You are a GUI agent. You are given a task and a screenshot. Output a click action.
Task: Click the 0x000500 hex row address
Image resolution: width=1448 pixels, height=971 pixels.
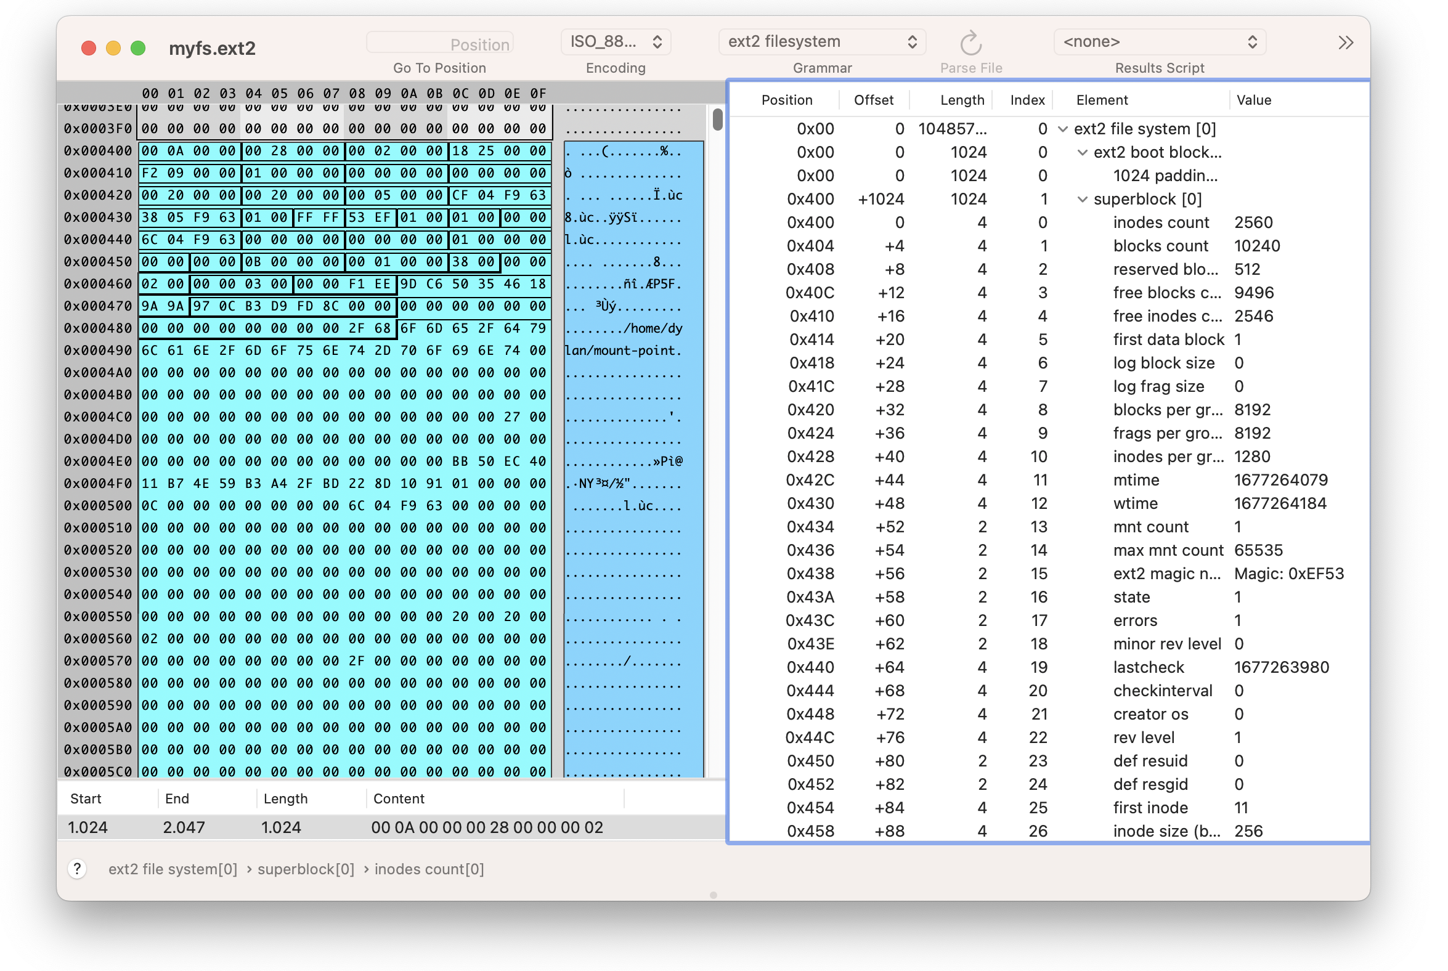98,506
